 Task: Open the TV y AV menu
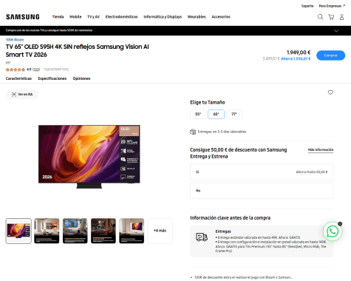(93, 17)
